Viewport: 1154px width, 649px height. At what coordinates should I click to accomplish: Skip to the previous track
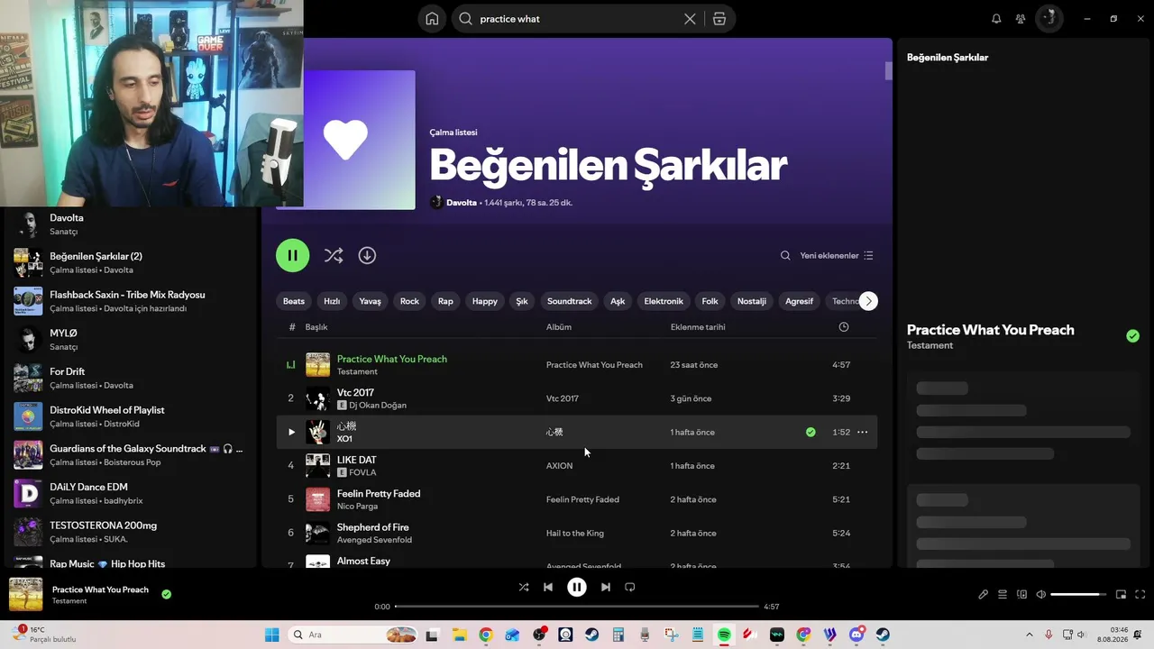pyautogui.click(x=548, y=587)
